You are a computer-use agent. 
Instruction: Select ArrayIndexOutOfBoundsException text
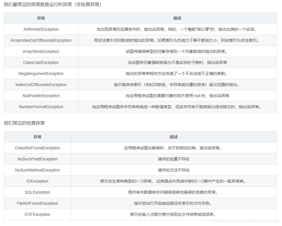41,41
